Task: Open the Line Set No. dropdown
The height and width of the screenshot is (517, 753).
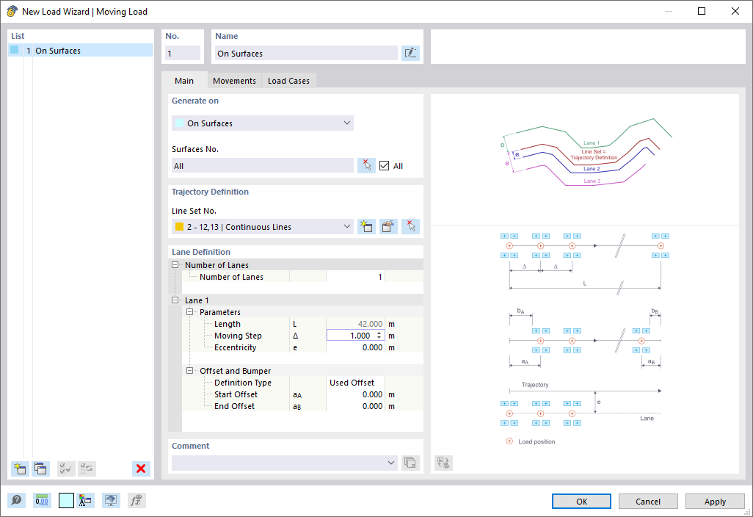Action: click(348, 226)
